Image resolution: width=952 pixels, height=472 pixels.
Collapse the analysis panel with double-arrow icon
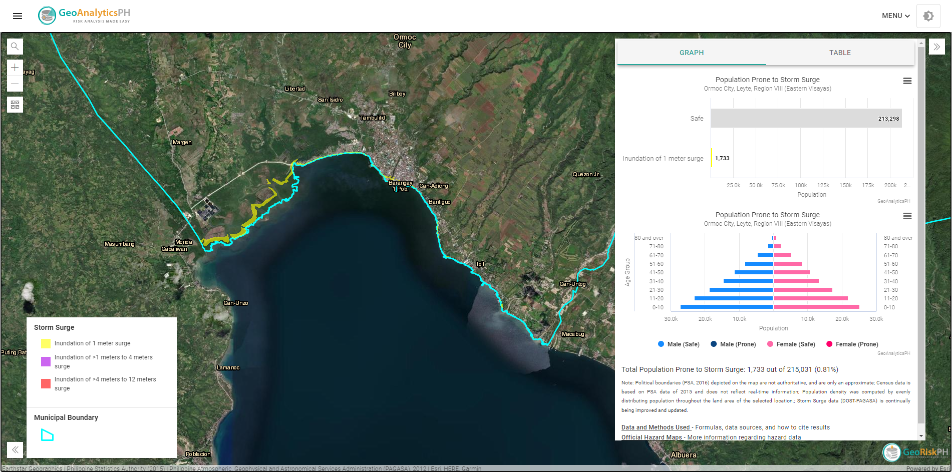tap(936, 46)
